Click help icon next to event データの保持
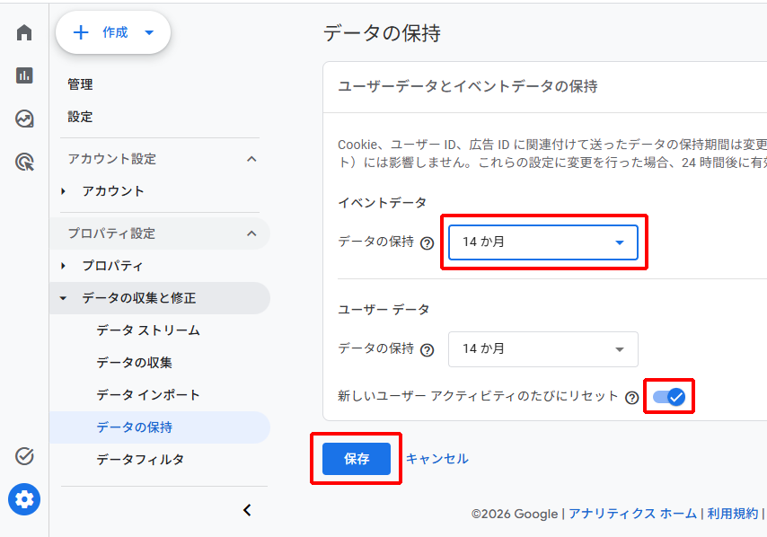 pos(427,242)
